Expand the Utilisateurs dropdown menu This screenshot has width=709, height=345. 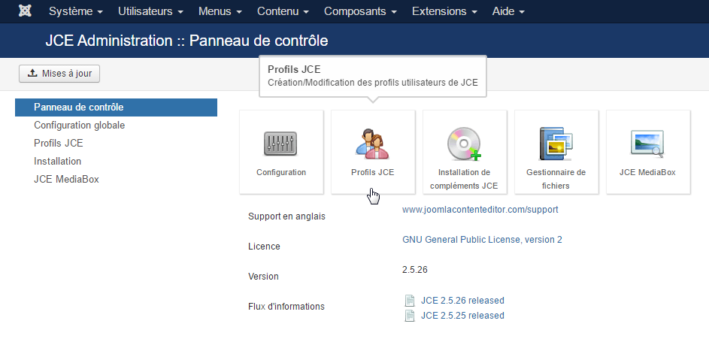[x=150, y=11]
